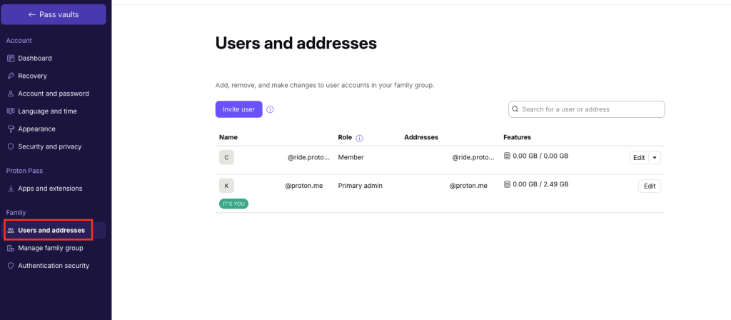Image resolution: width=731 pixels, height=320 pixels.
Task: Click the Role column header text
Action: (345, 138)
